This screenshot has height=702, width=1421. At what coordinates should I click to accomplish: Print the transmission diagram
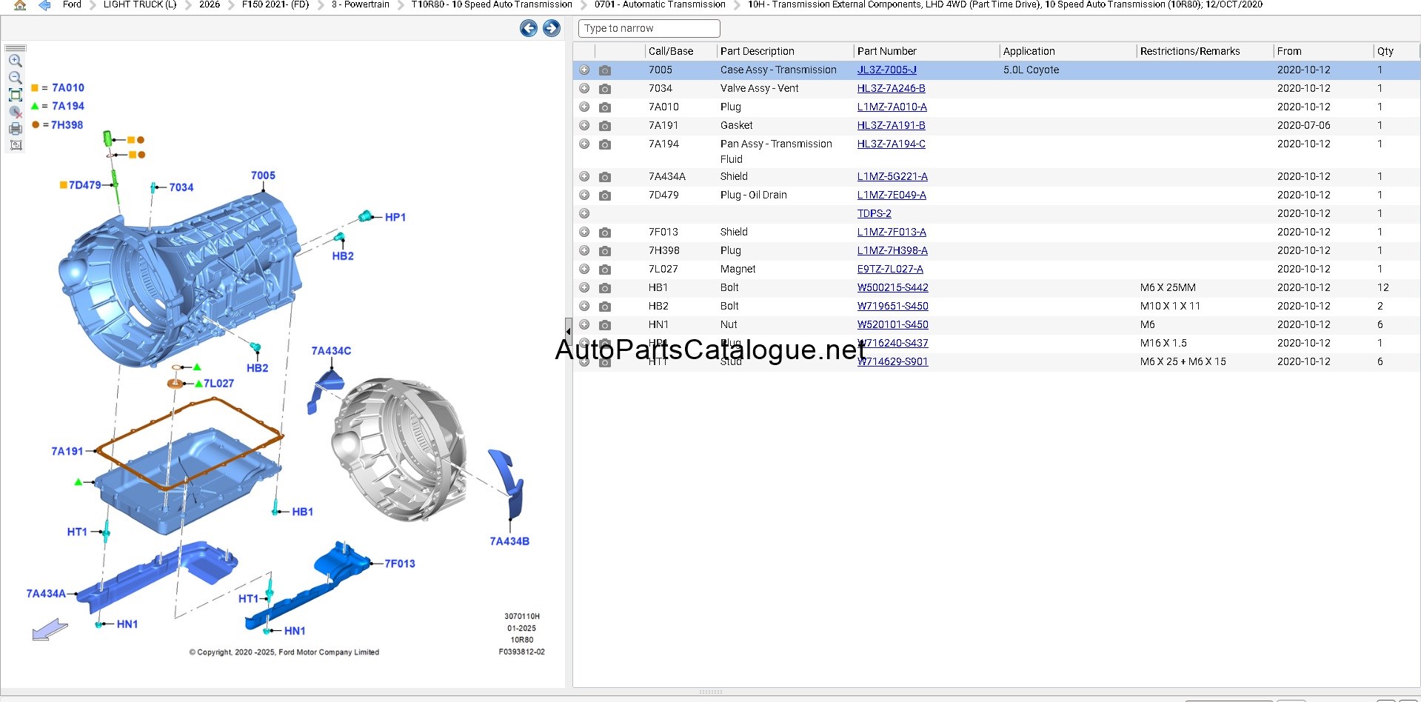[x=16, y=129]
